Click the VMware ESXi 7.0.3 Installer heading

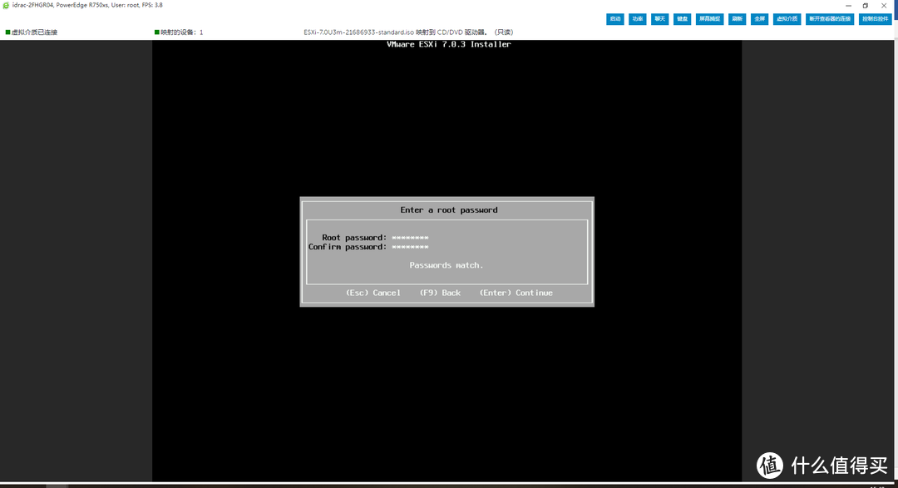pos(449,44)
